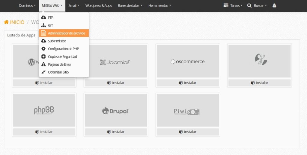Collapse the Mi Sitio Web dropdown
This screenshot has width=307, height=155.
click(x=52, y=5)
